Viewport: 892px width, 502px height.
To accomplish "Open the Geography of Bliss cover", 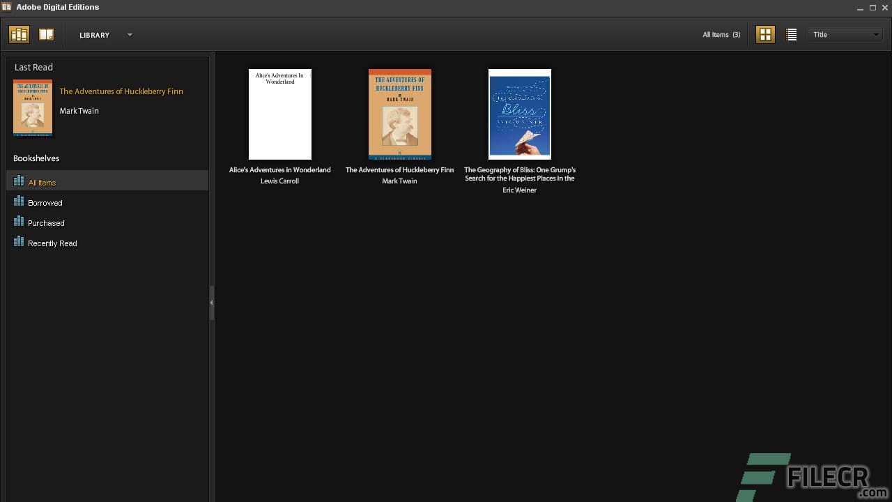I will click(x=519, y=114).
